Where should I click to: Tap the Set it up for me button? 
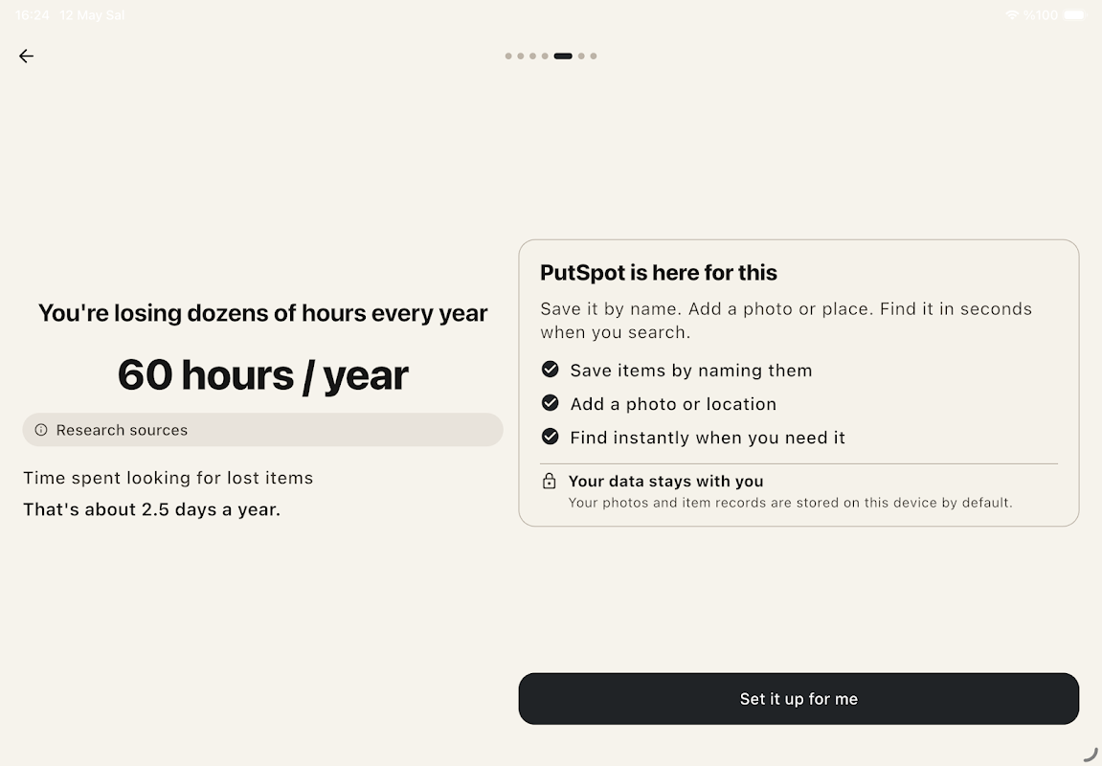[798, 699]
